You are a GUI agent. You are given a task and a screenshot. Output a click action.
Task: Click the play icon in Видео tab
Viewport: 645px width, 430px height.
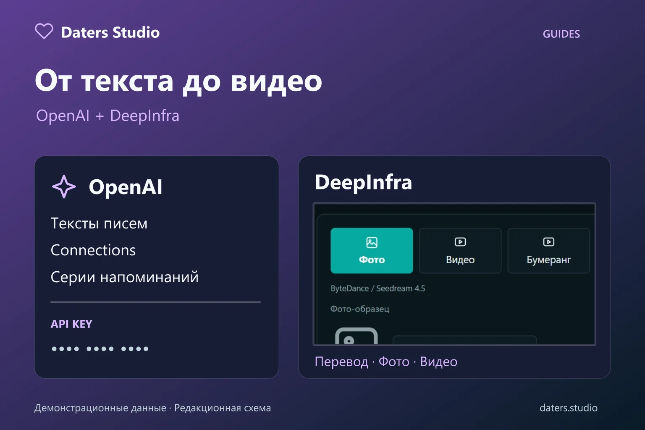point(460,242)
